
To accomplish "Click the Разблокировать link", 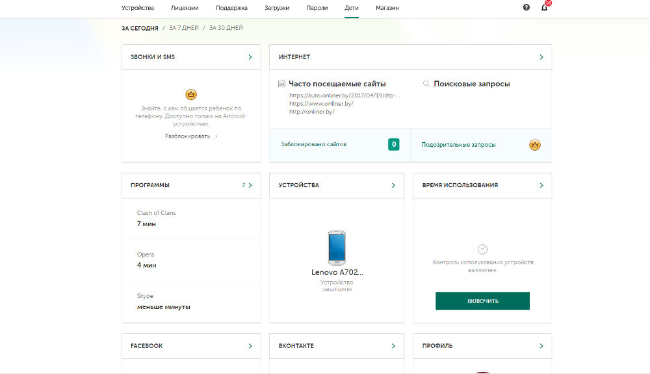I will tap(188, 136).
